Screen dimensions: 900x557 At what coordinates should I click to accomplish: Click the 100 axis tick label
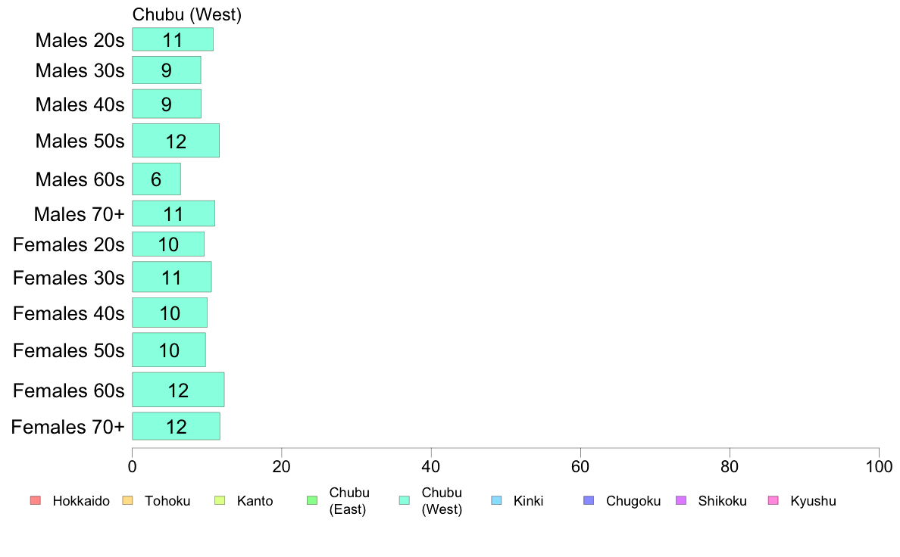[879, 466]
